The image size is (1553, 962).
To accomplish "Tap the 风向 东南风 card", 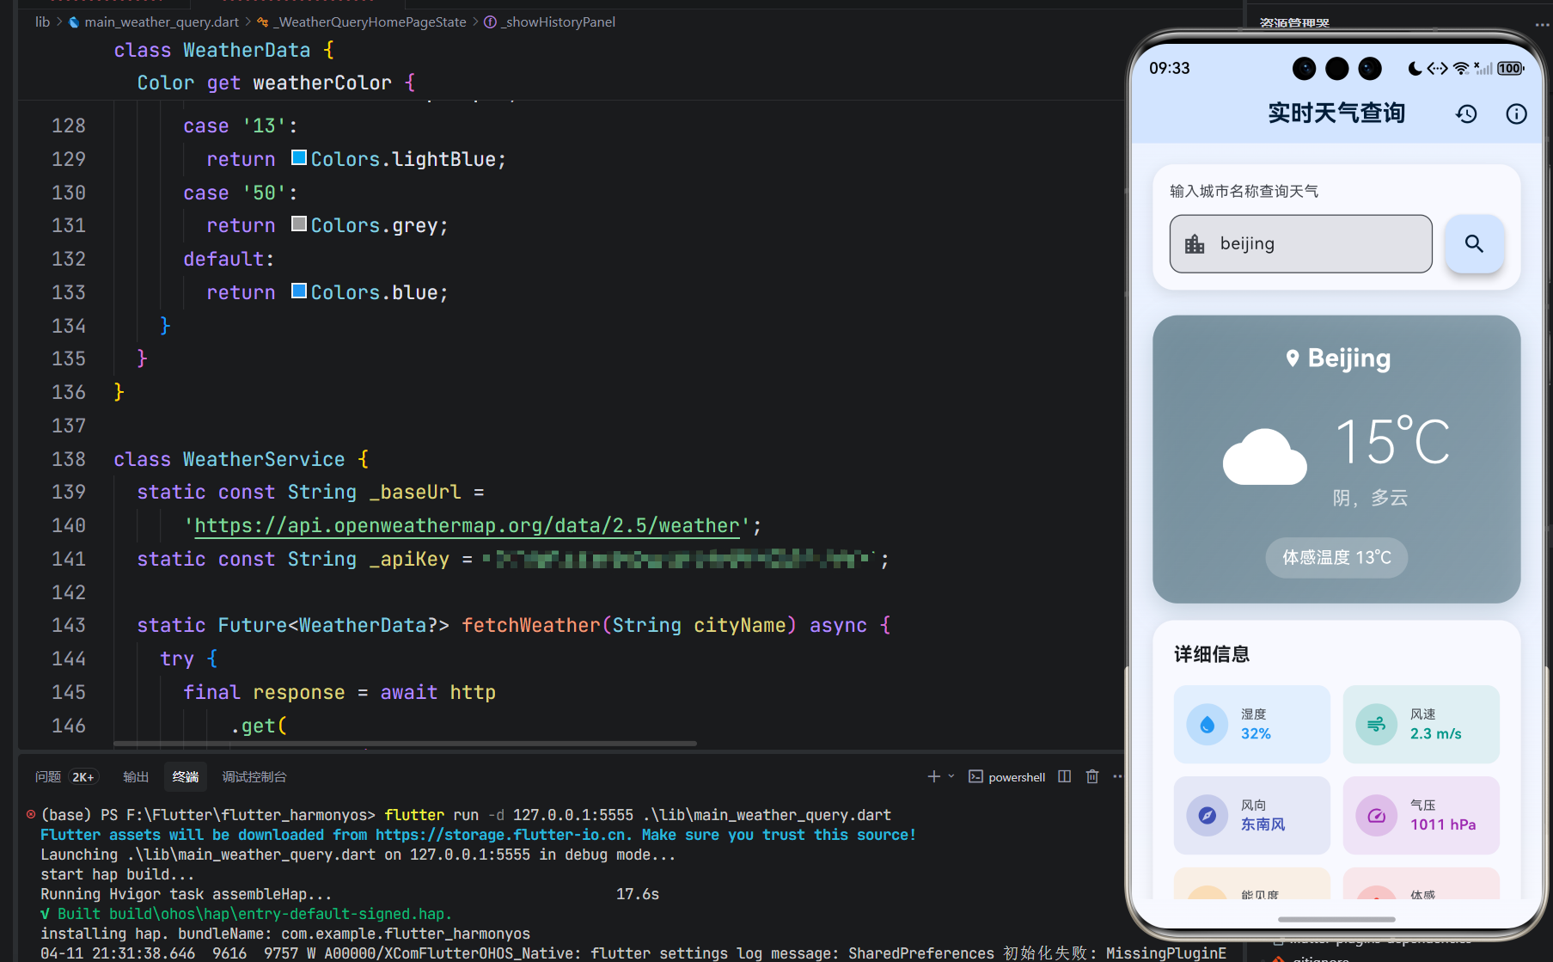I will tap(1251, 815).
